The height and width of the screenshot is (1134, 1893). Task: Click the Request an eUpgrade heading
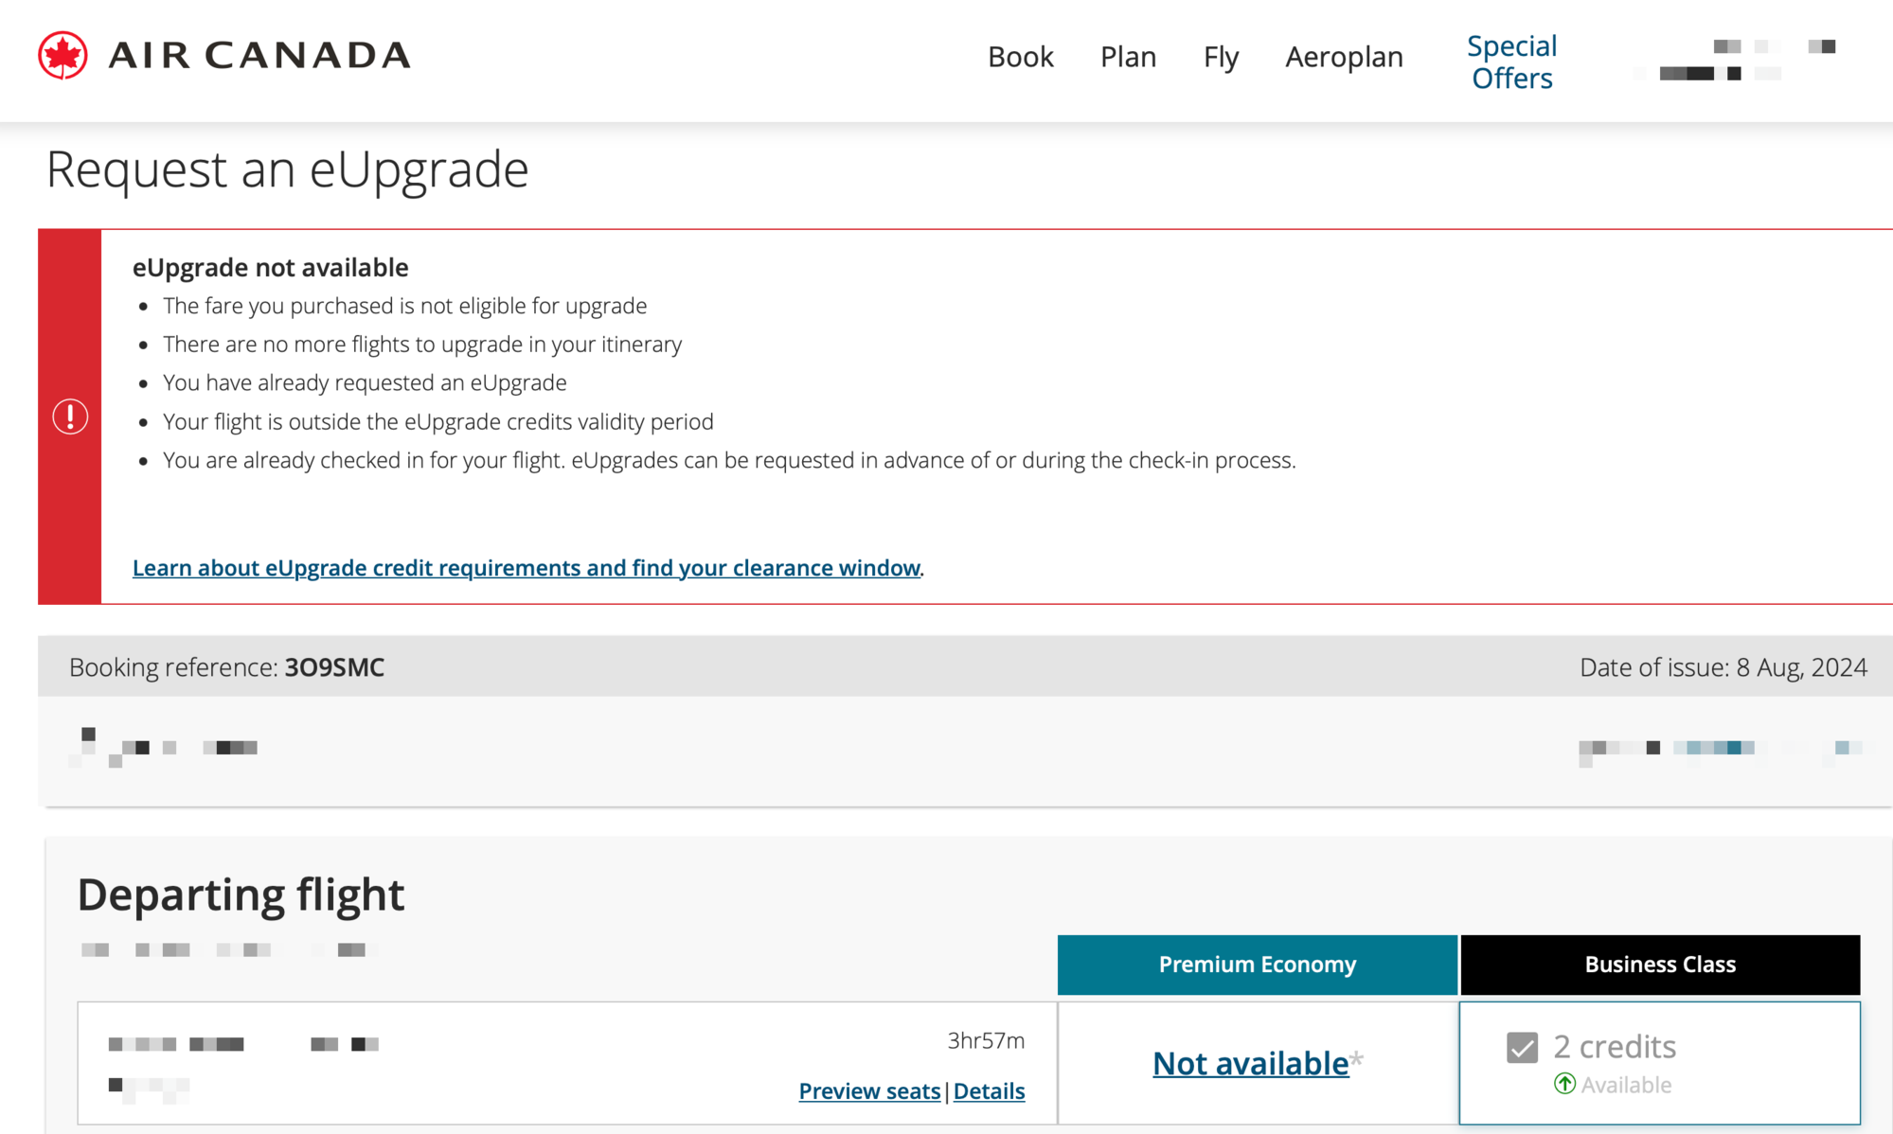(288, 170)
